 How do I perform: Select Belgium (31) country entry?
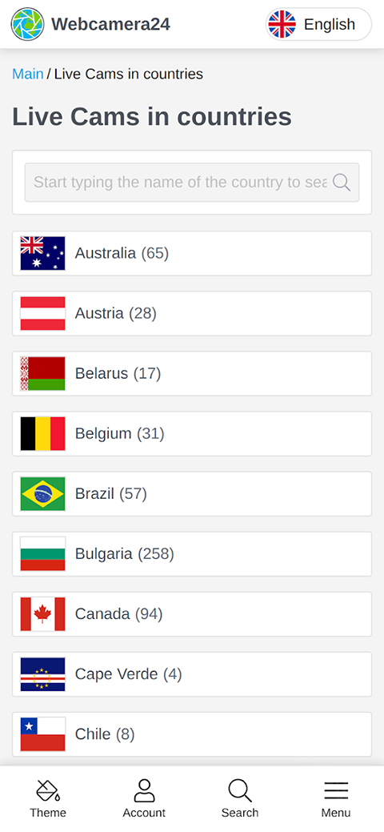(x=192, y=434)
